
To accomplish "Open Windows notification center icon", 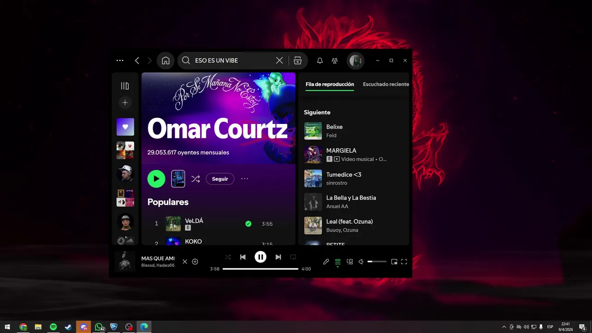I will coord(583,327).
